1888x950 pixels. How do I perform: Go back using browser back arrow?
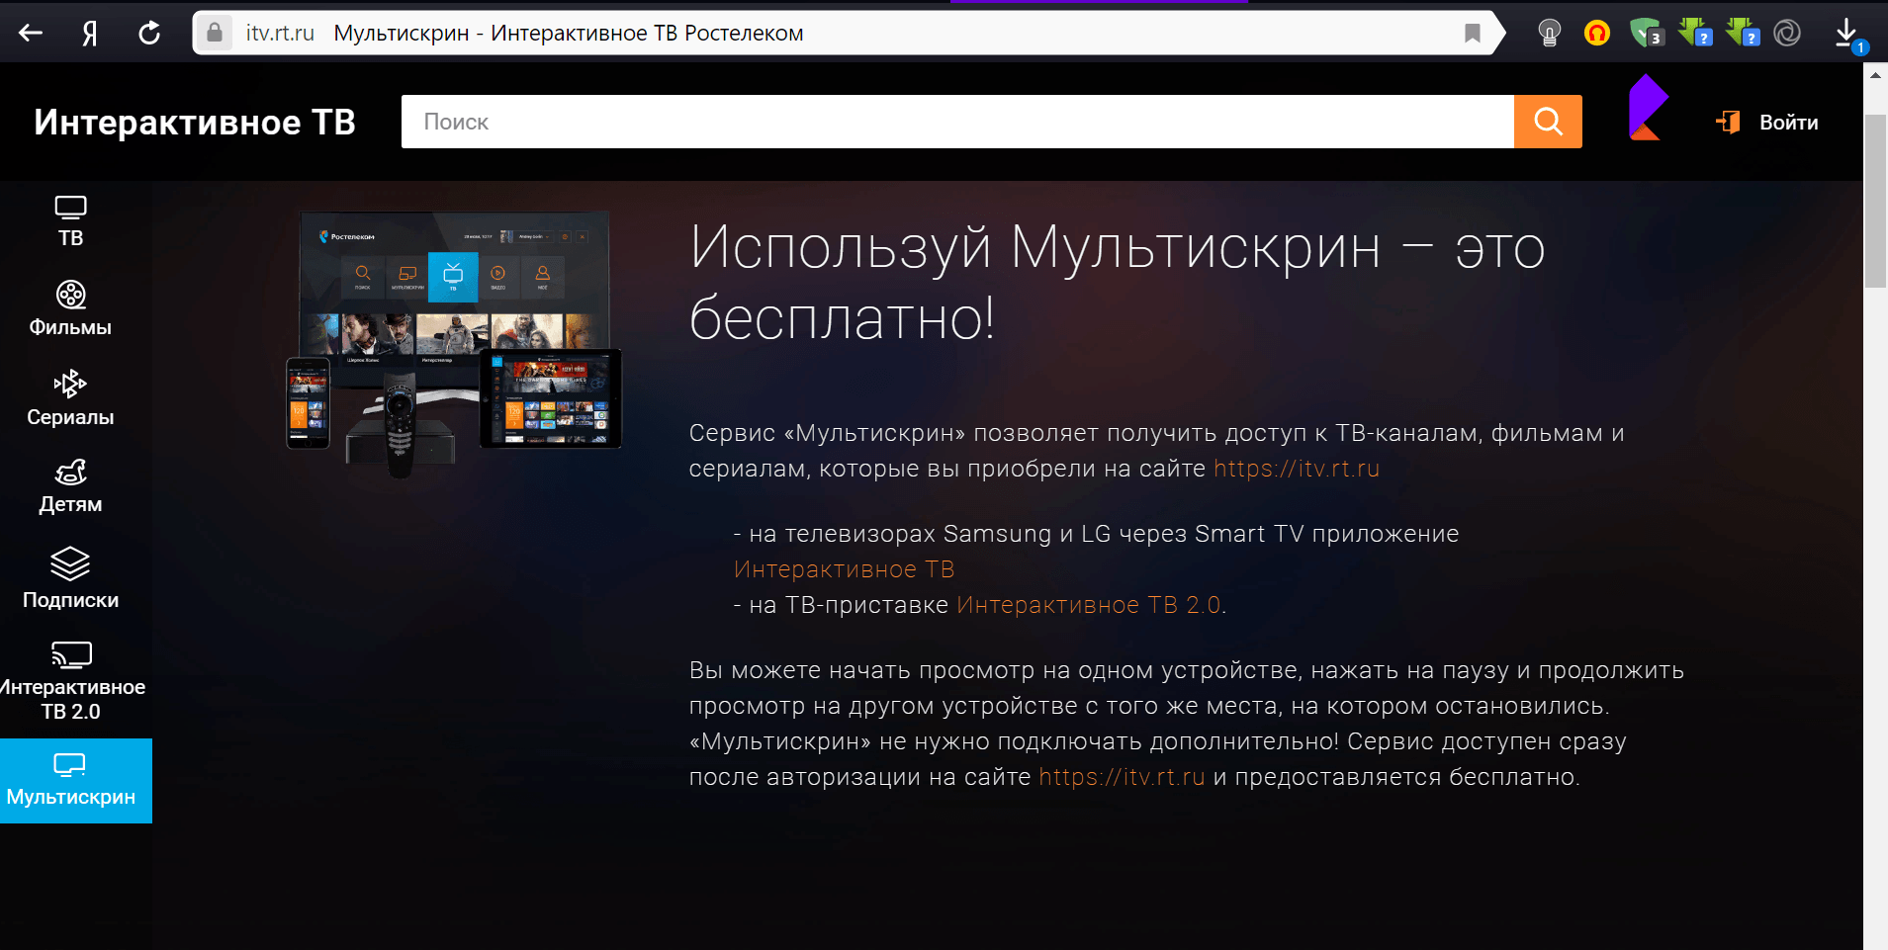31,33
